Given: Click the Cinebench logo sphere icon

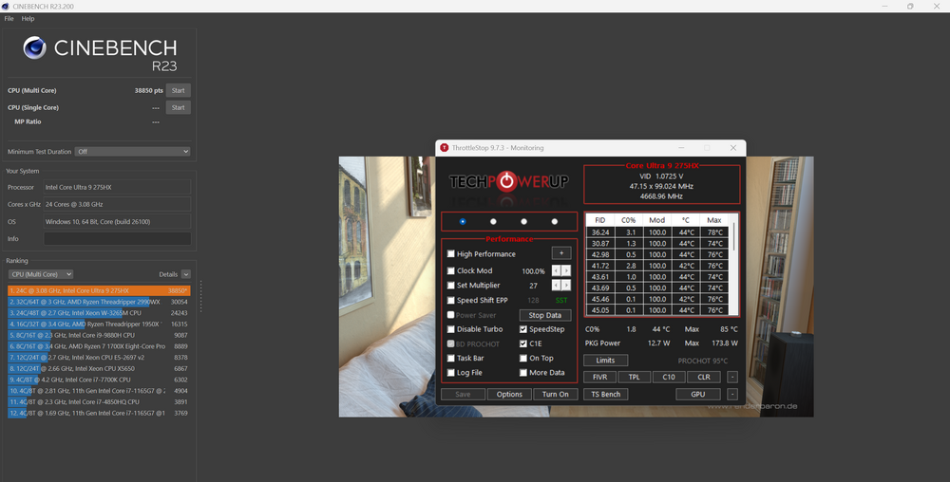Looking at the screenshot, I should 35,47.
